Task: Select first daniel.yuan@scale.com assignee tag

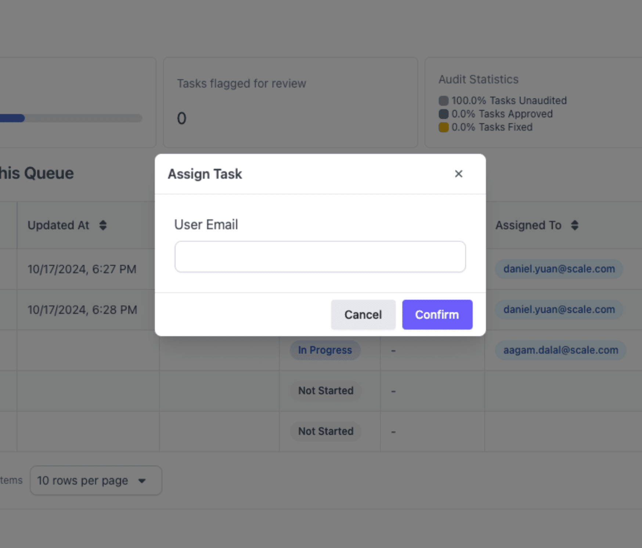Action: coord(559,269)
